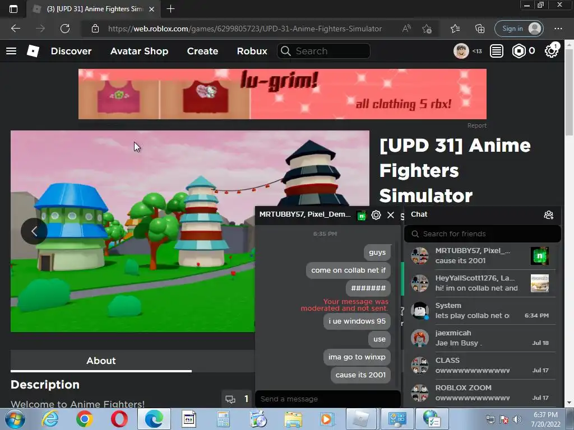Open HeyYallScott1276 conversation in chat list
This screenshot has width=574, height=430.
(483, 283)
